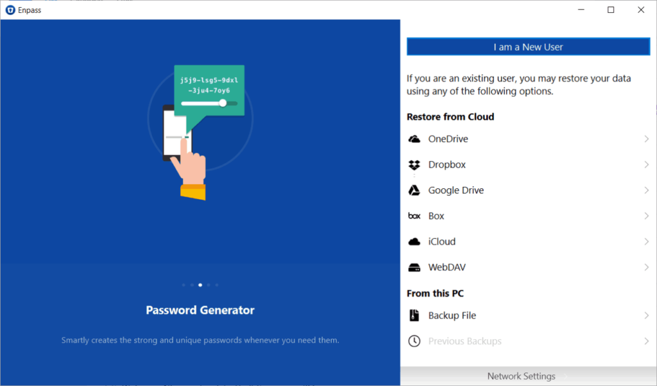Select the OneDrive restore option icon
Viewport: 657px width, 386px height.
pyautogui.click(x=414, y=139)
